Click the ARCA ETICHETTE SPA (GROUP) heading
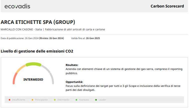189x109 pixels. pyautogui.click(x=38, y=22)
